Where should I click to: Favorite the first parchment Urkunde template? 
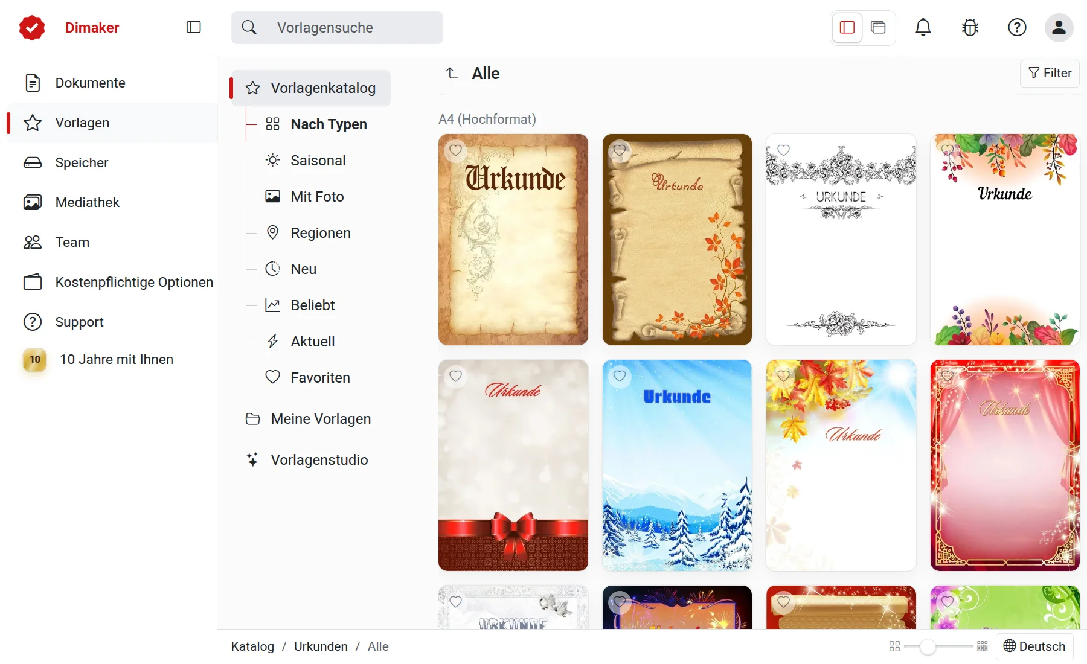tap(455, 150)
